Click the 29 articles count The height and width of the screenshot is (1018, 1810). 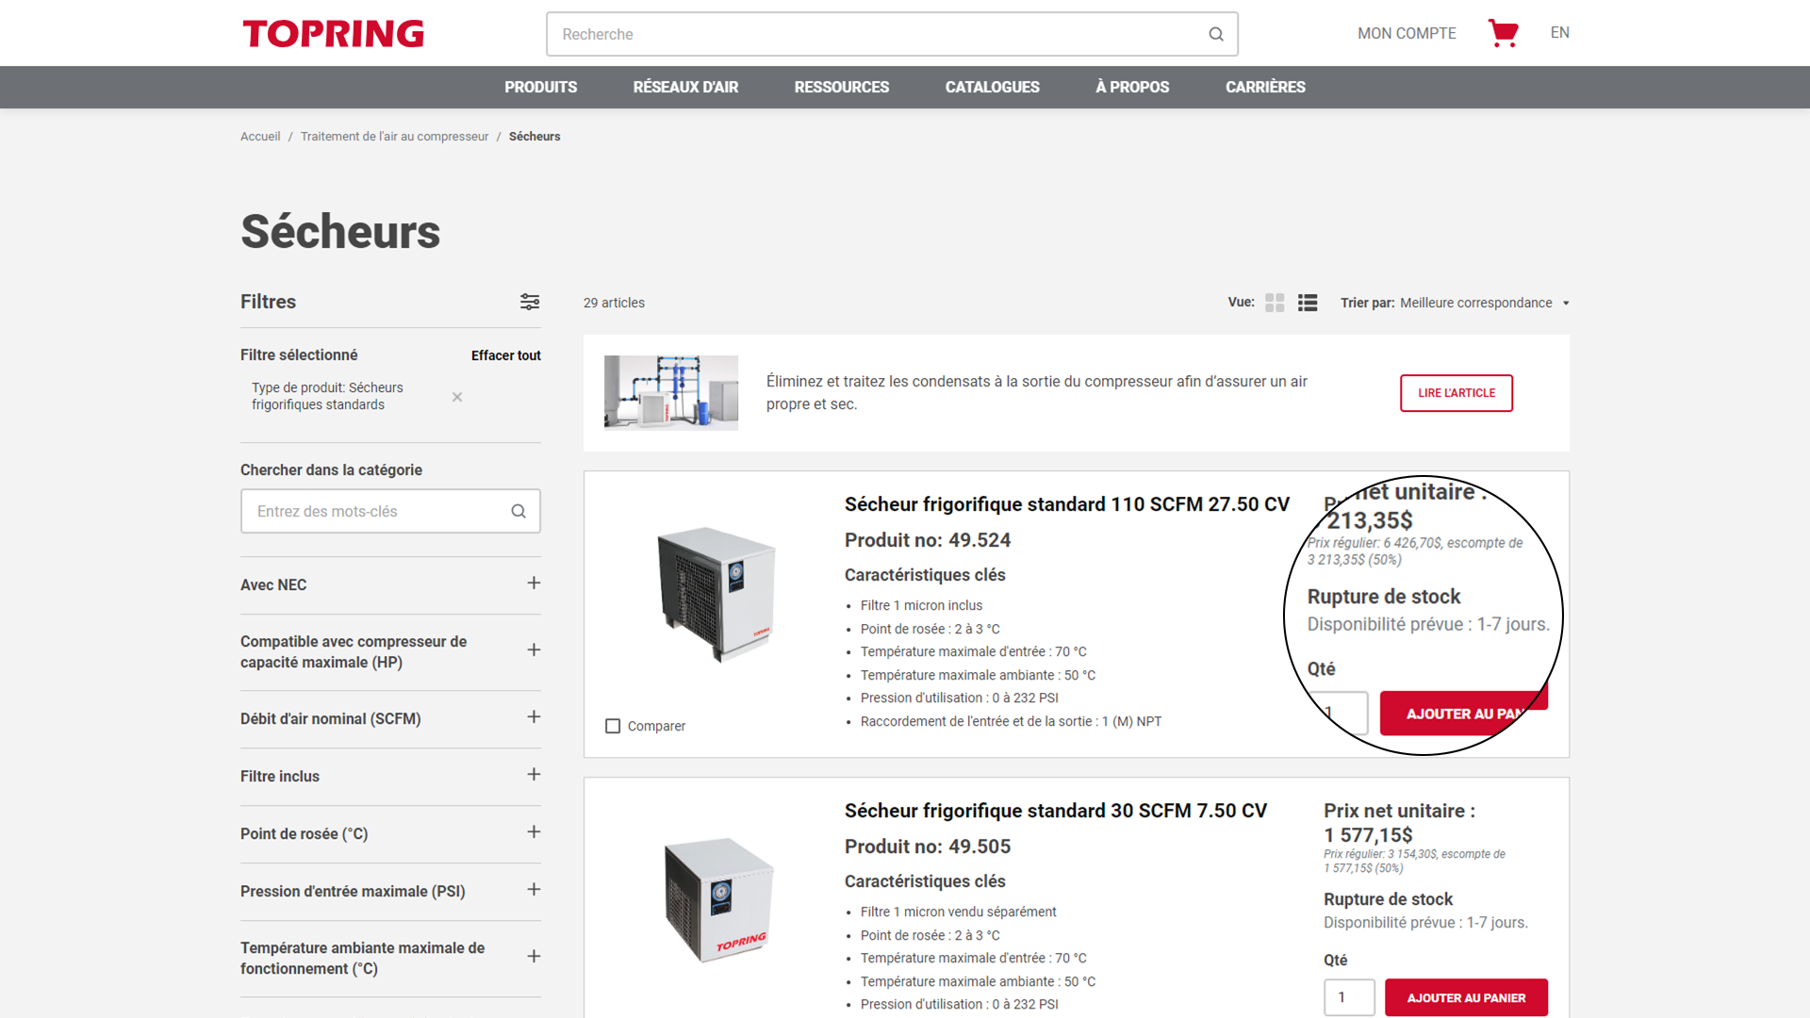tap(614, 303)
